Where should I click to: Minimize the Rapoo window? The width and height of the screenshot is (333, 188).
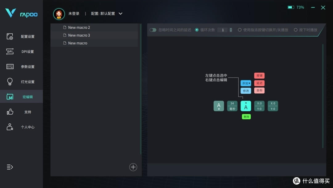point(313,7)
